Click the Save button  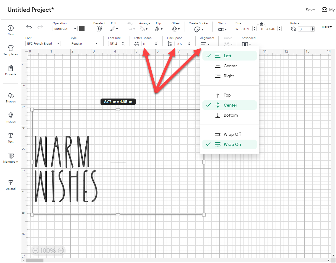click(x=310, y=10)
